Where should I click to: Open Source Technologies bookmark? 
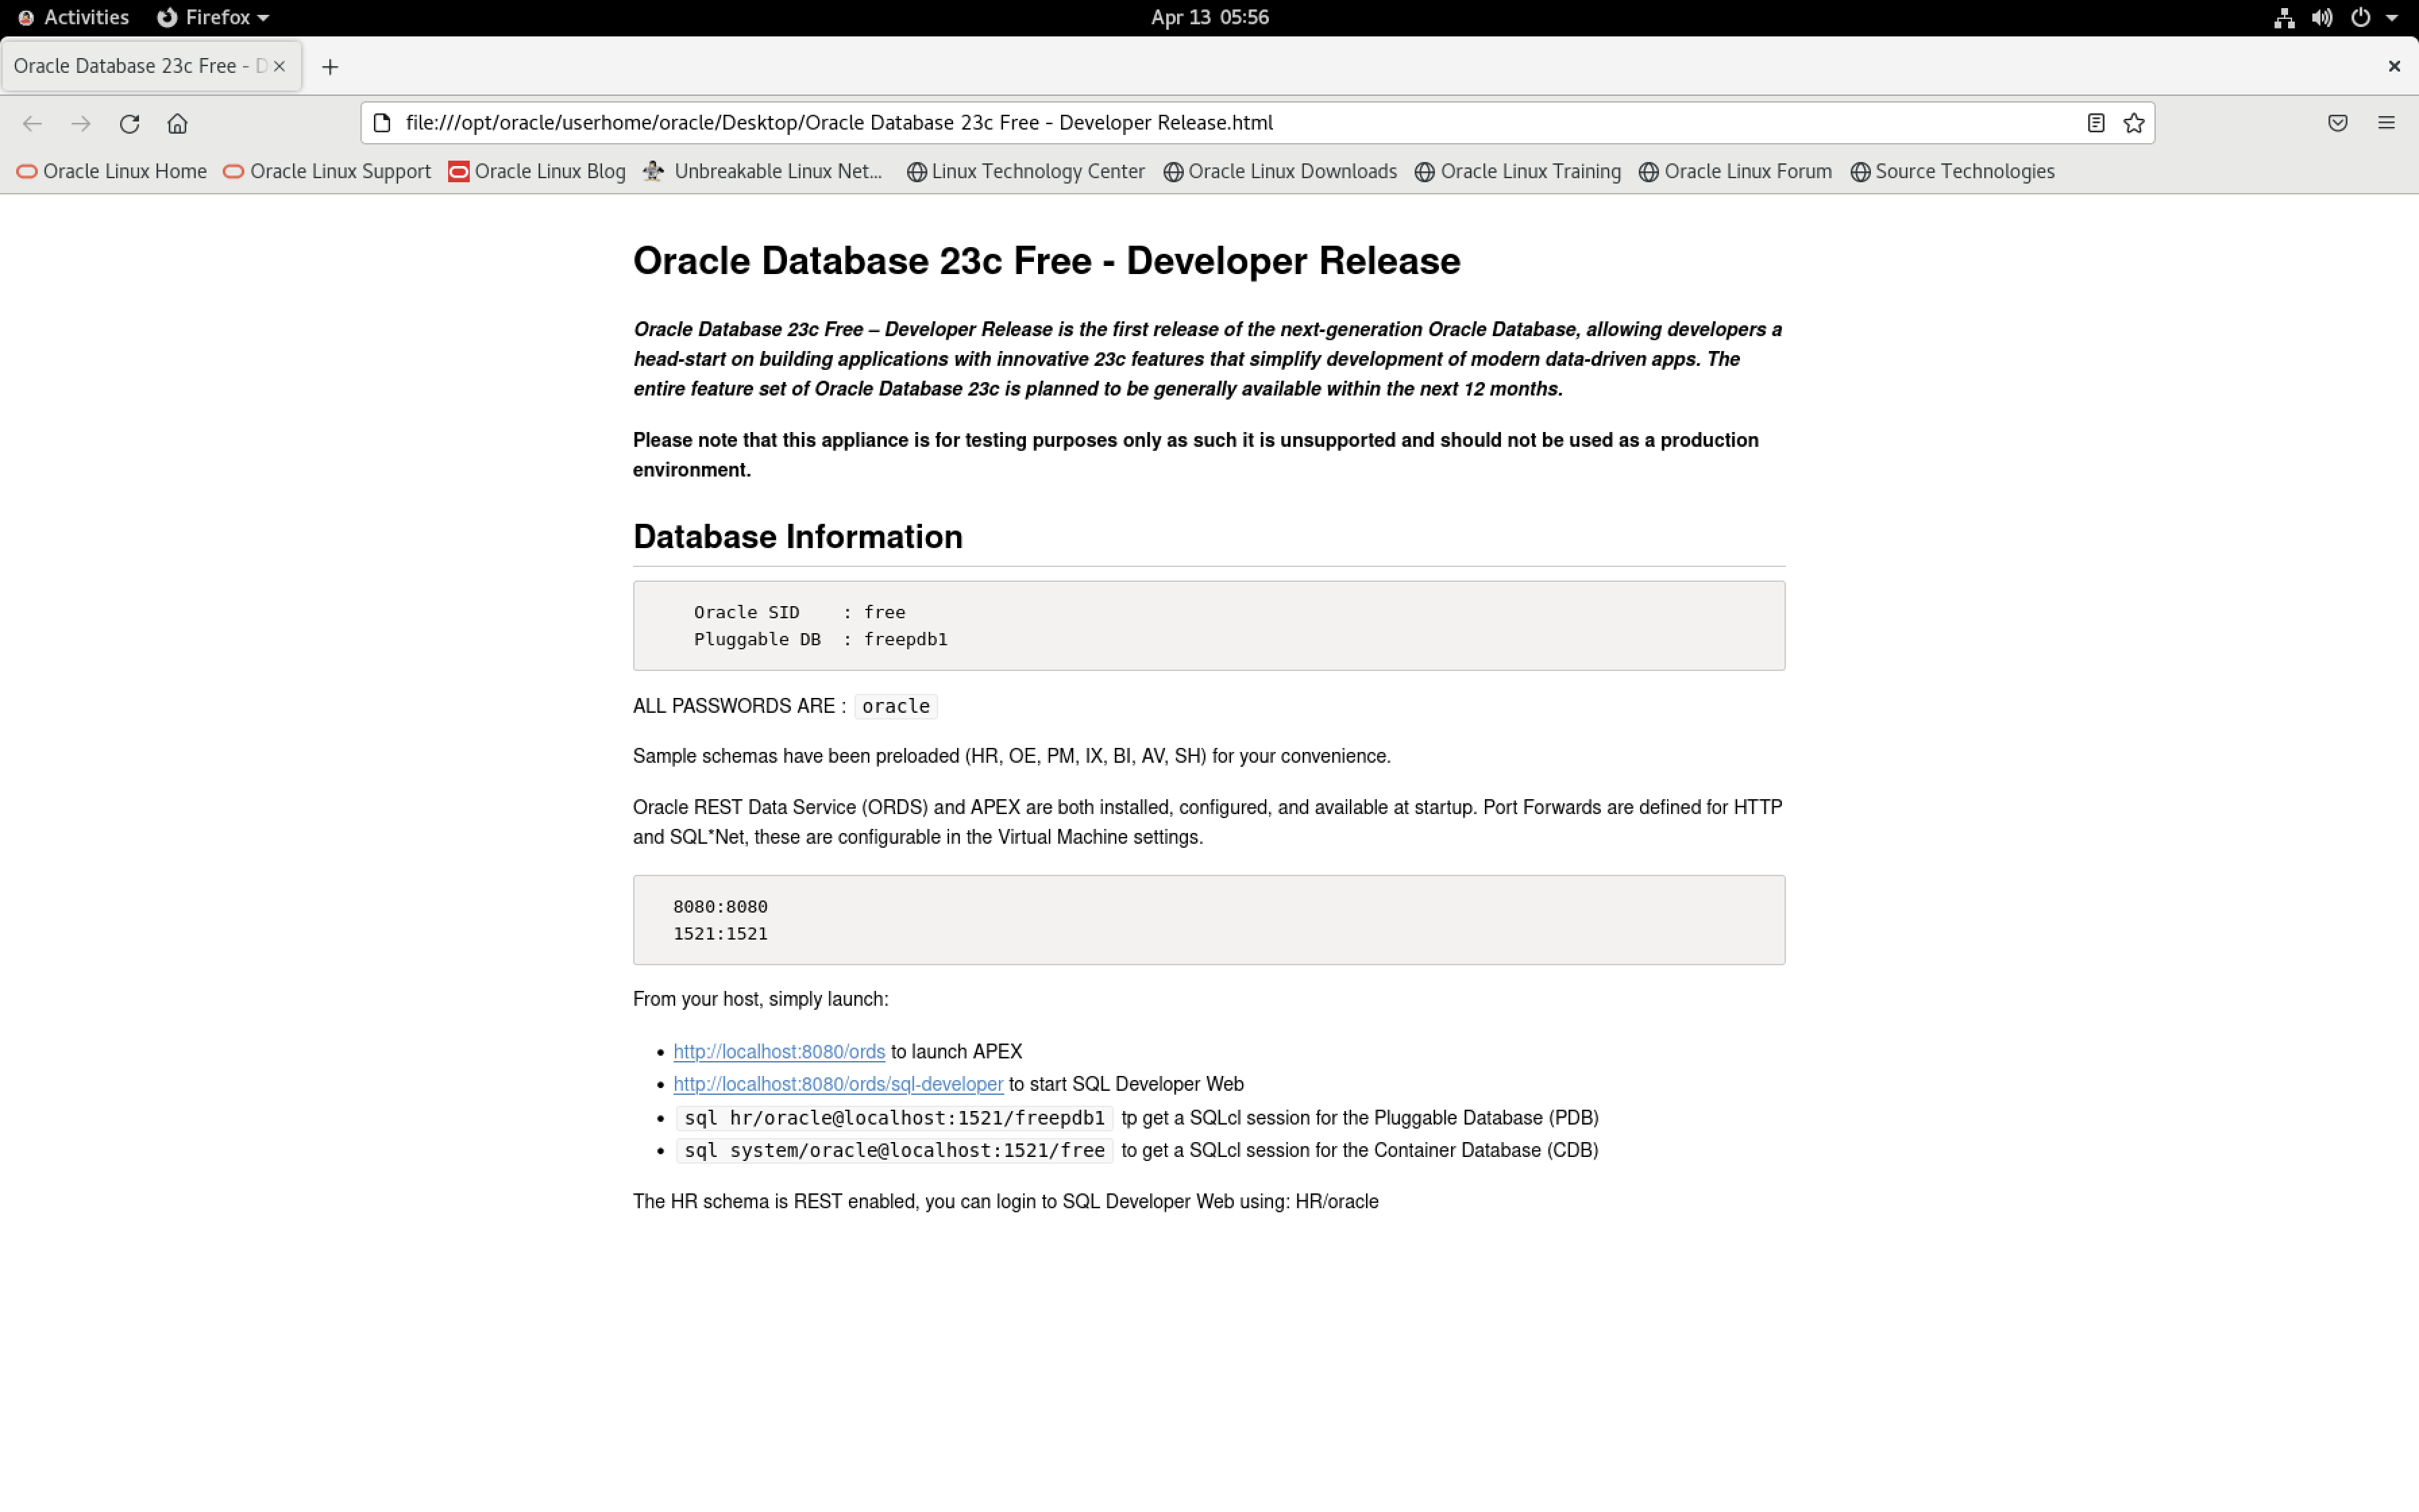(1952, 171)
